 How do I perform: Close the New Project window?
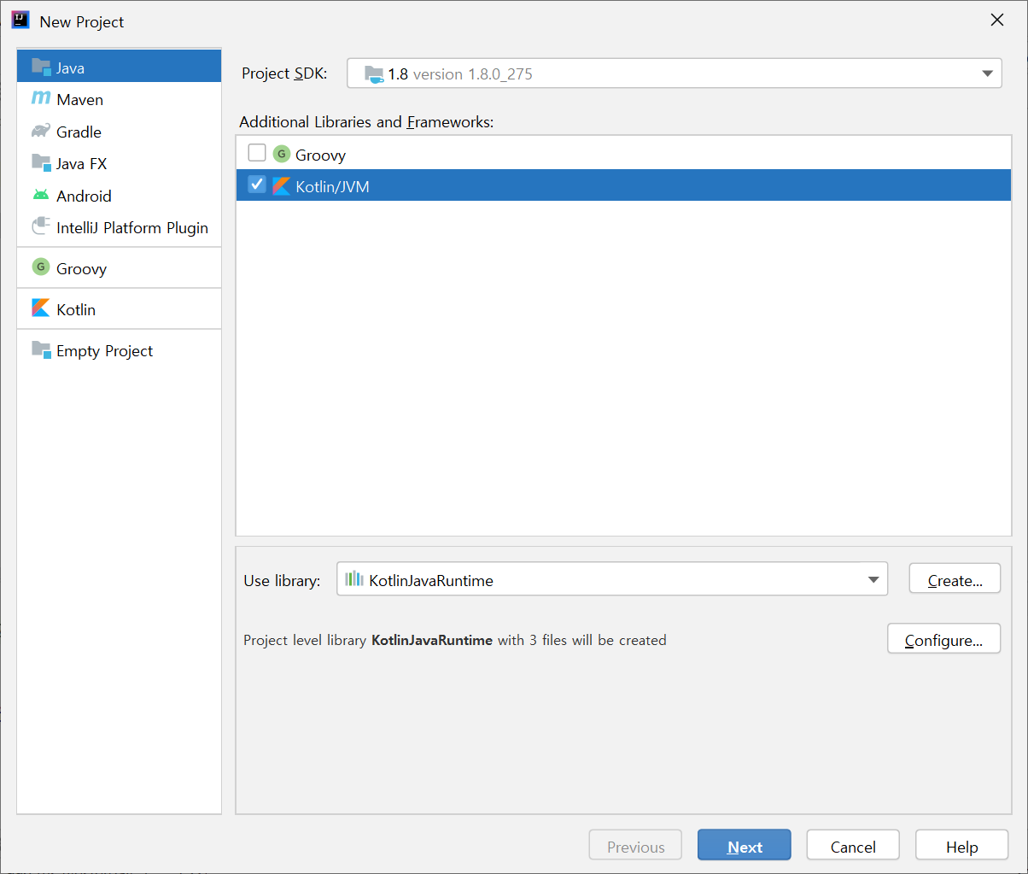point(996,21)
